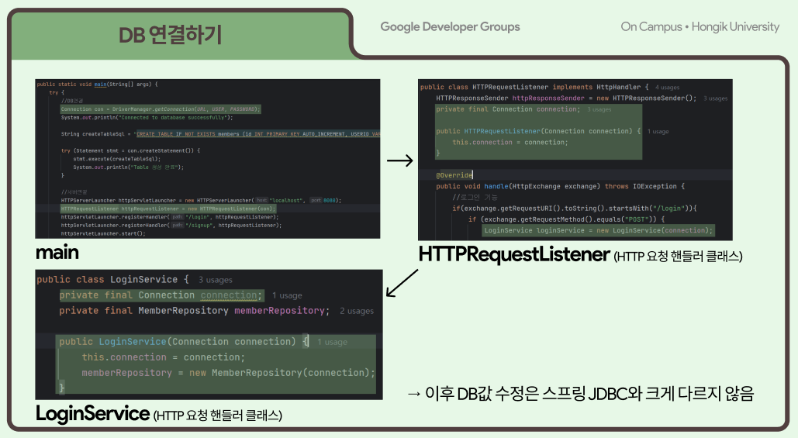Viewport: 798px width, 438px height.
Task: Click "1 usage" hint beside LoginService connection field
Action: point(287,295)
